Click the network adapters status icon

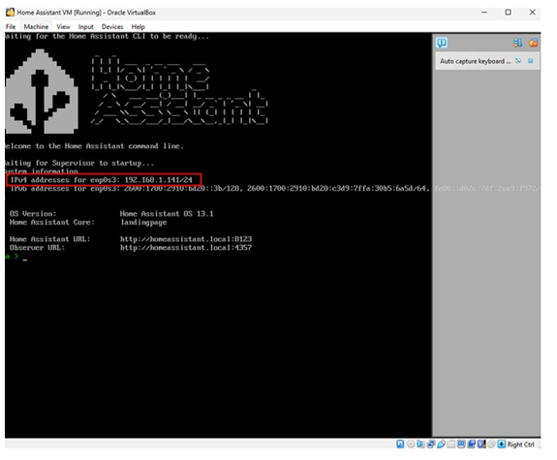431,444
